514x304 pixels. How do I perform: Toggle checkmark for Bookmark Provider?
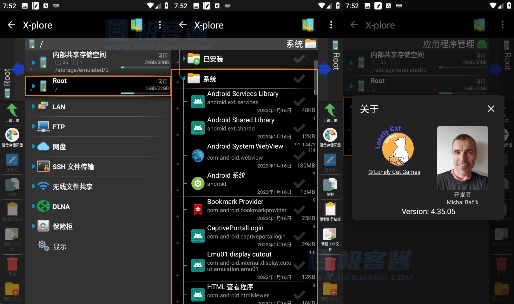pos(299,210)
